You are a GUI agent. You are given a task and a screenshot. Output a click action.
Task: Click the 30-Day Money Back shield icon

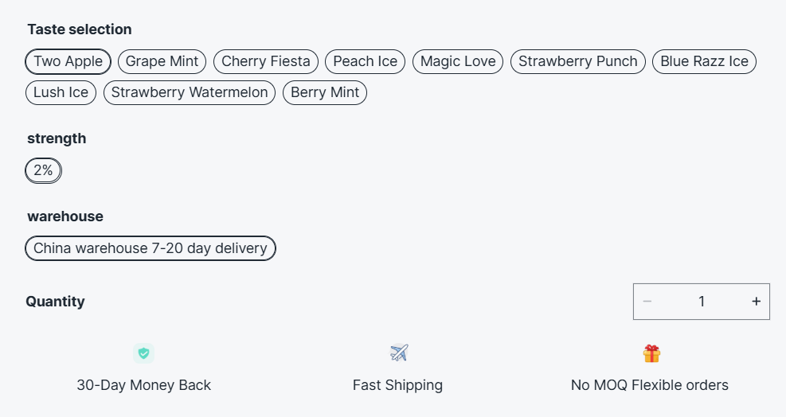(x=143, y=353)
